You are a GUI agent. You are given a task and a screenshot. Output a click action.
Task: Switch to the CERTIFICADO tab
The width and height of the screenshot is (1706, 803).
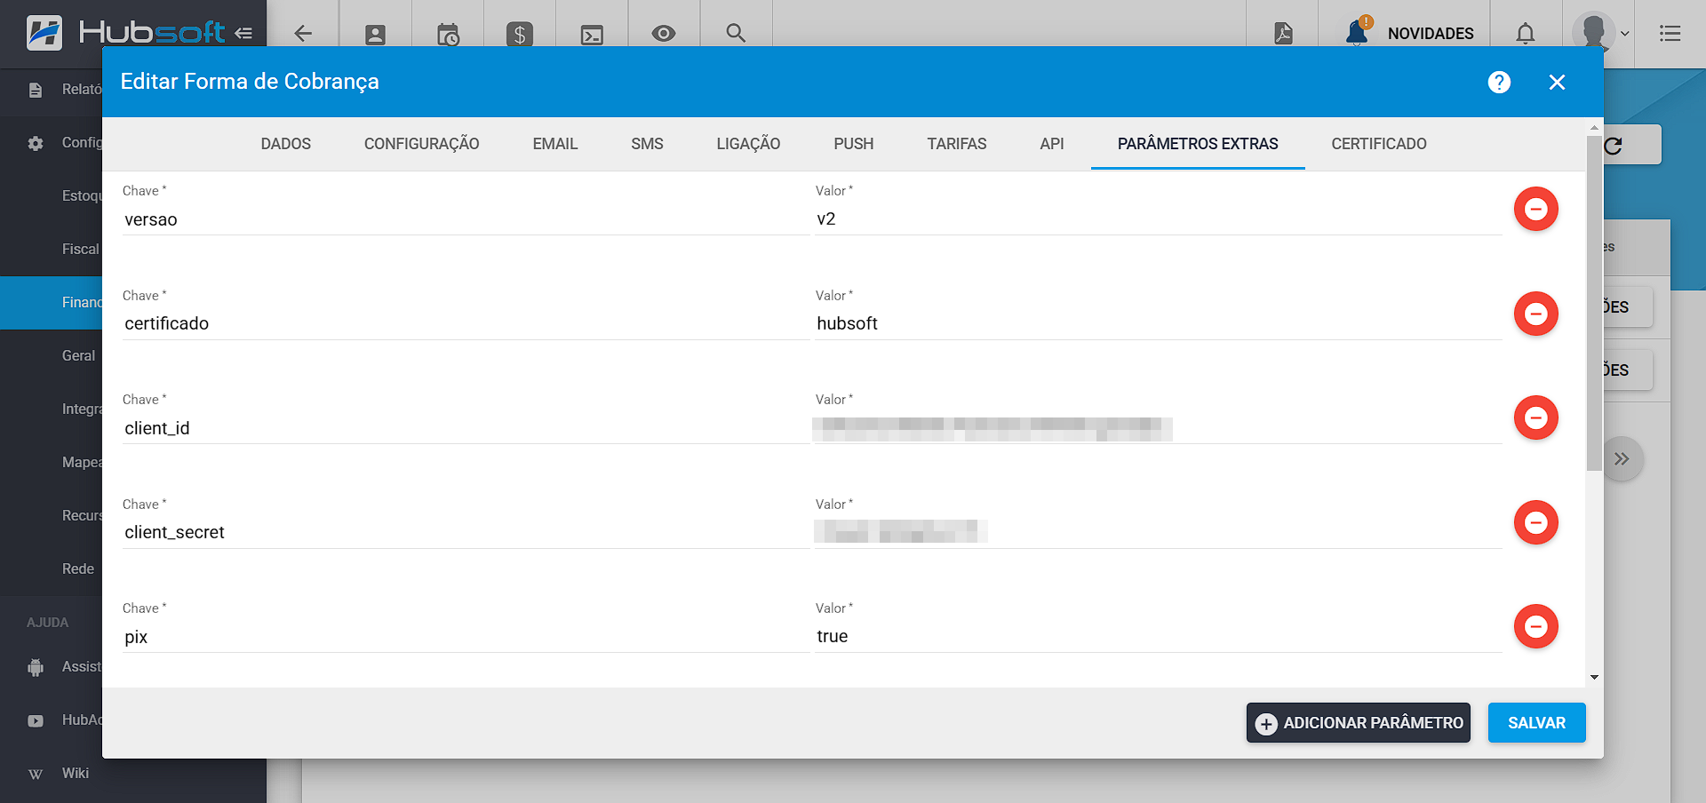point(1379,144)
